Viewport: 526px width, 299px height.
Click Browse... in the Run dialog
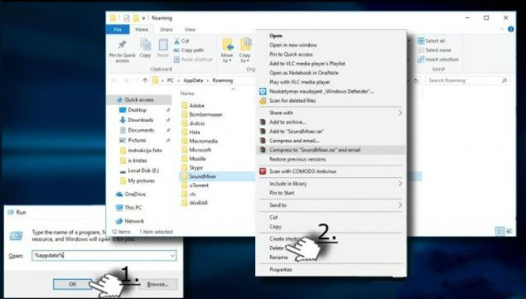tap(157, 284)
